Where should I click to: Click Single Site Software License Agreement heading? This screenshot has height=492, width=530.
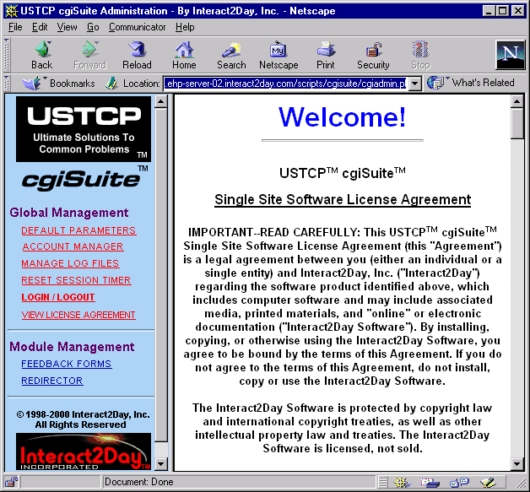point(343,200)
